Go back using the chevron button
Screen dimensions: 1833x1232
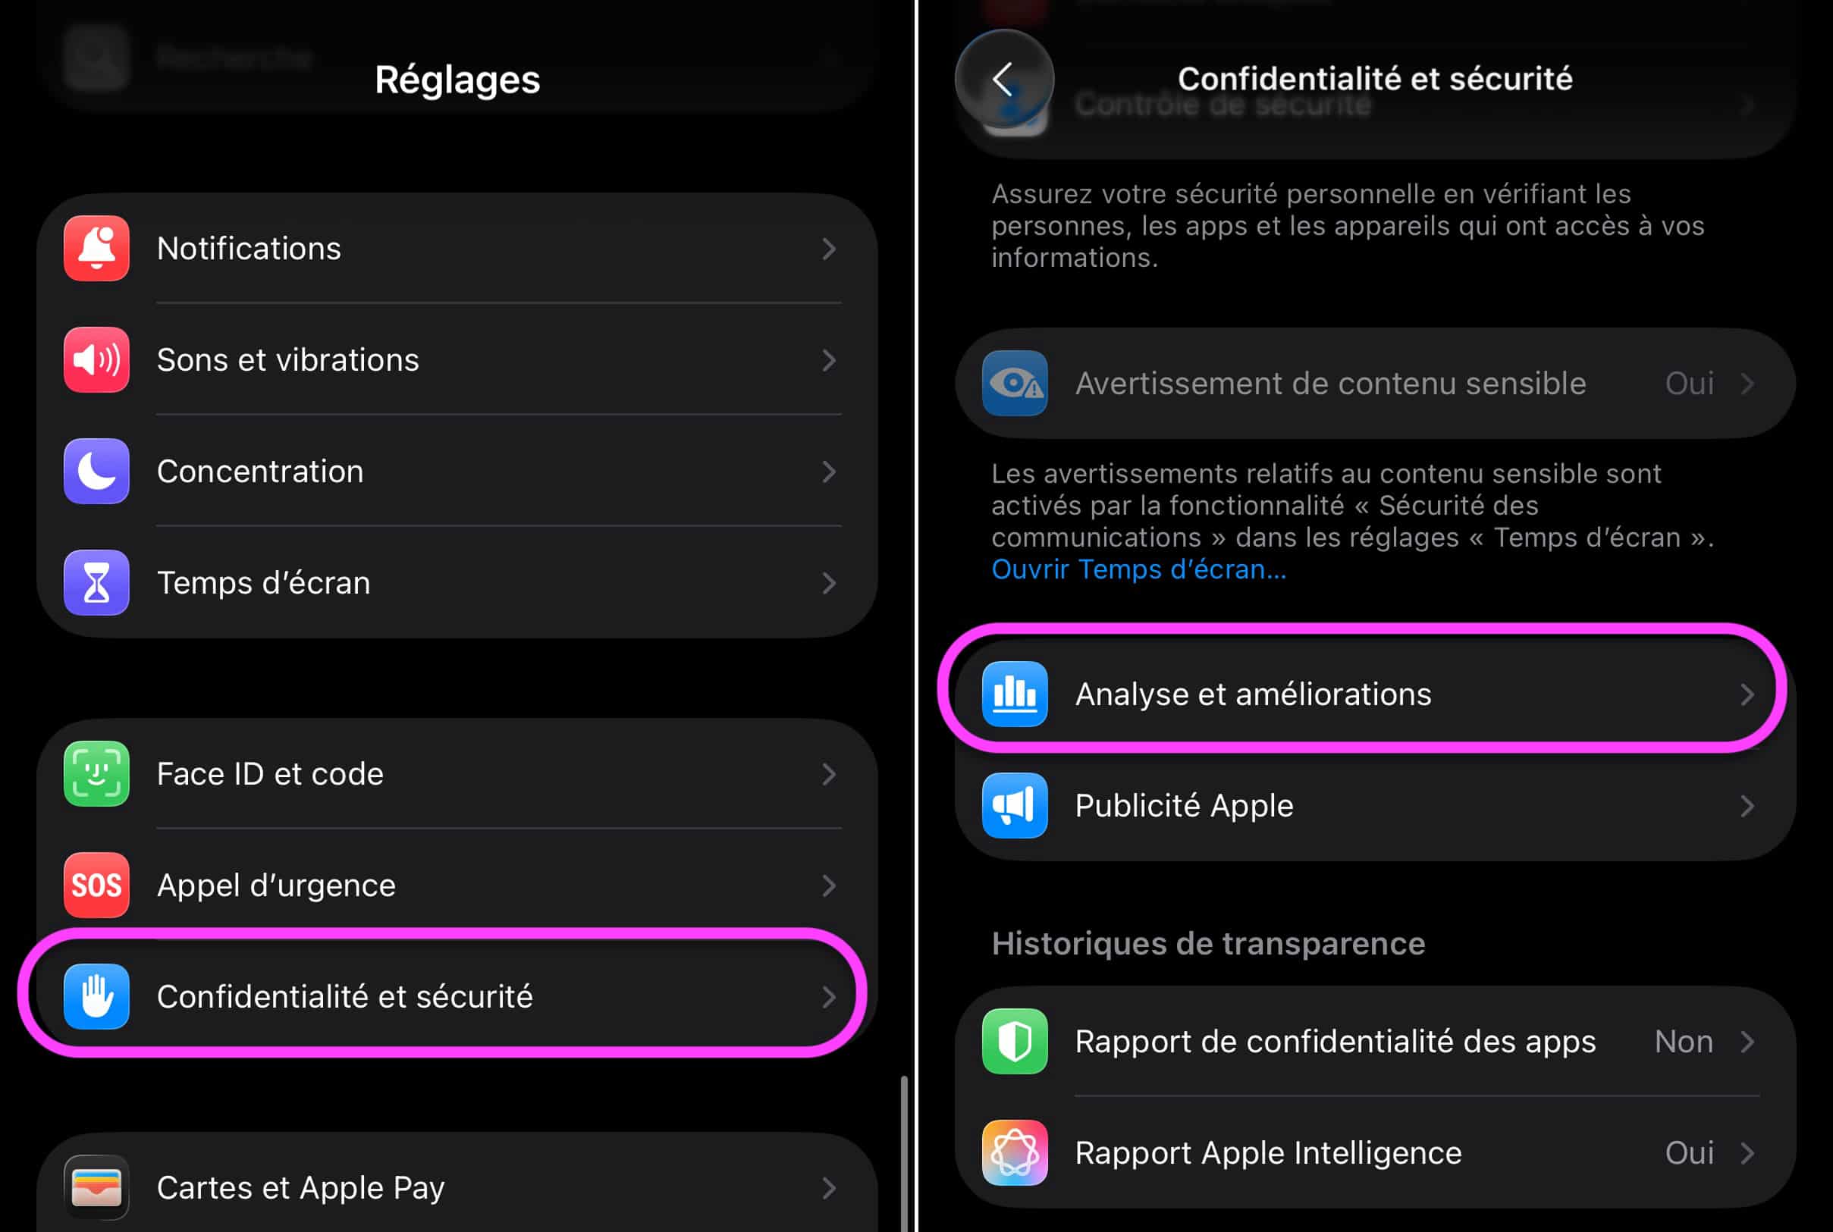point(1004,80)
